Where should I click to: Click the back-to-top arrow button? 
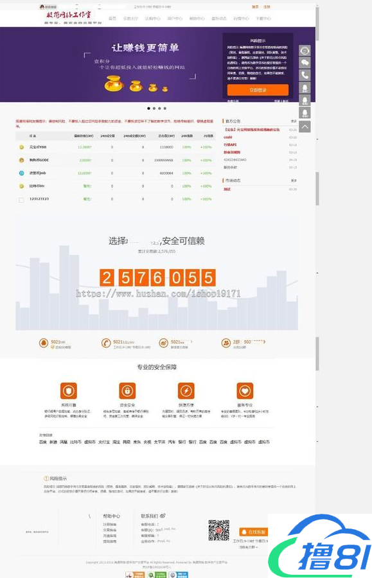[305, 127]
